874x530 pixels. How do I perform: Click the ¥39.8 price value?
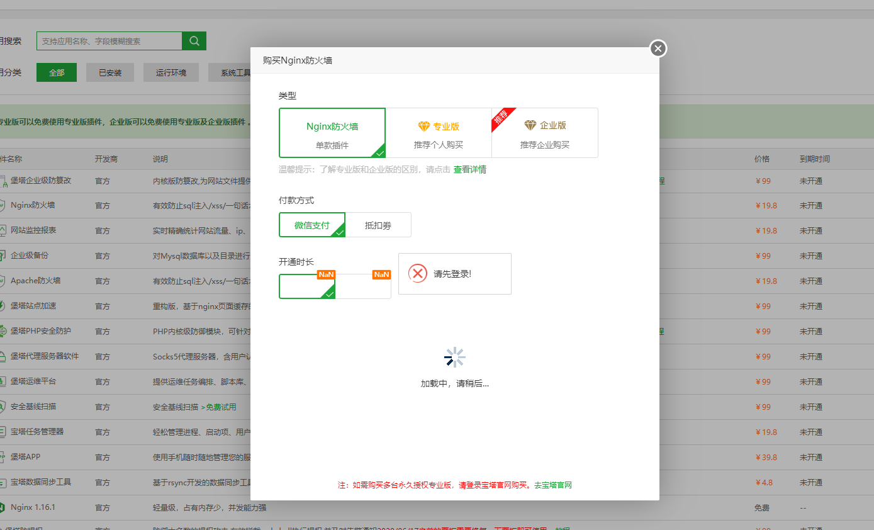766,458
